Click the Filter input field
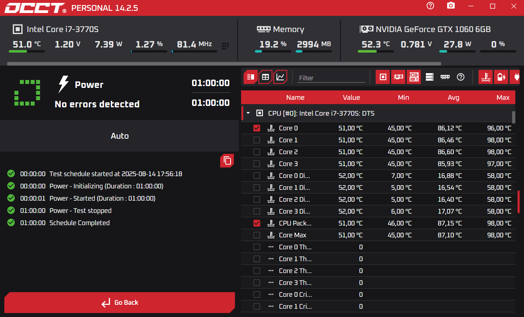This screenshot has width=524, height=317. (x=331, y=78)
